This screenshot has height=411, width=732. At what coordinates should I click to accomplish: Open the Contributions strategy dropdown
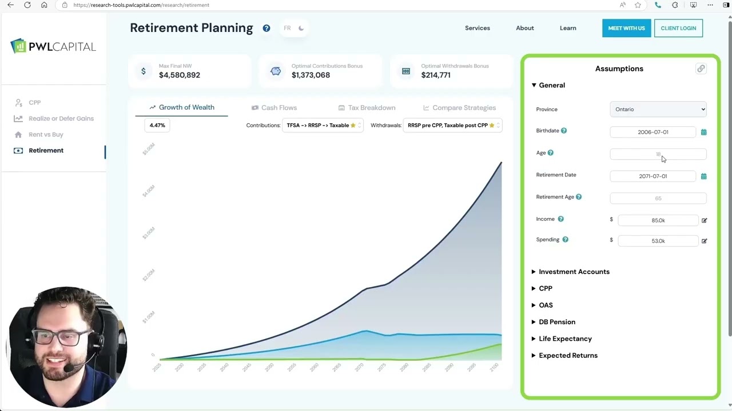(323, 126)
